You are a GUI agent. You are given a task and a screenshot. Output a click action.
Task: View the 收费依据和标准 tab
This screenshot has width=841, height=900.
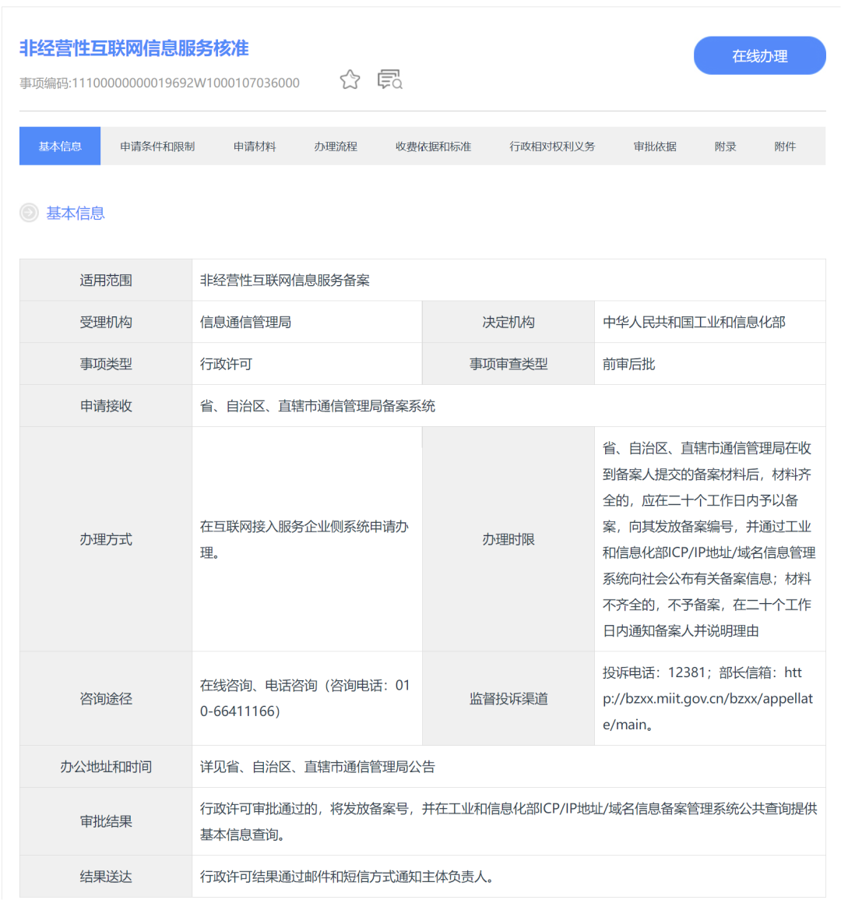pyautogui.click(x=433, y=146)
